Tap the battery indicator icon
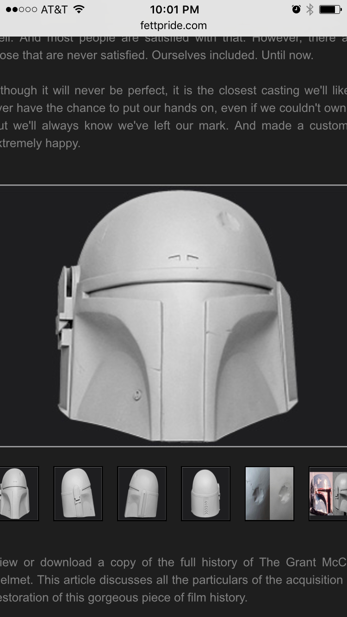Screen dimensions: 347x617 330,9
